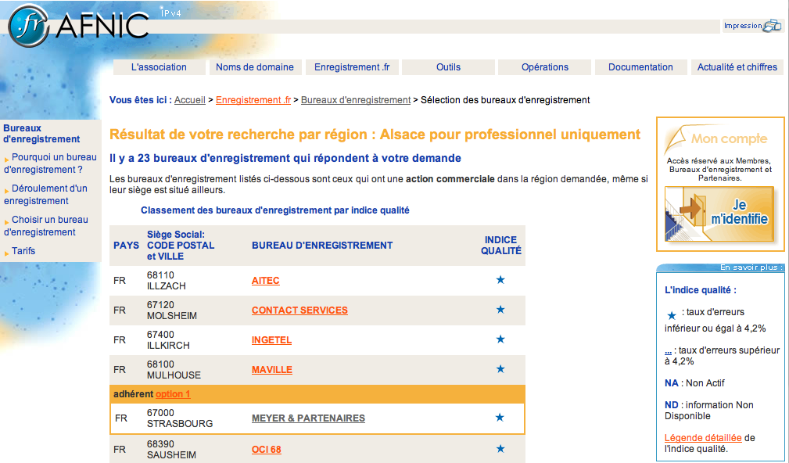Click Enregistrement .fr breadcrumb link
Image resolution: width=789 pixels, height=463 pixels.
pos(253,100)
